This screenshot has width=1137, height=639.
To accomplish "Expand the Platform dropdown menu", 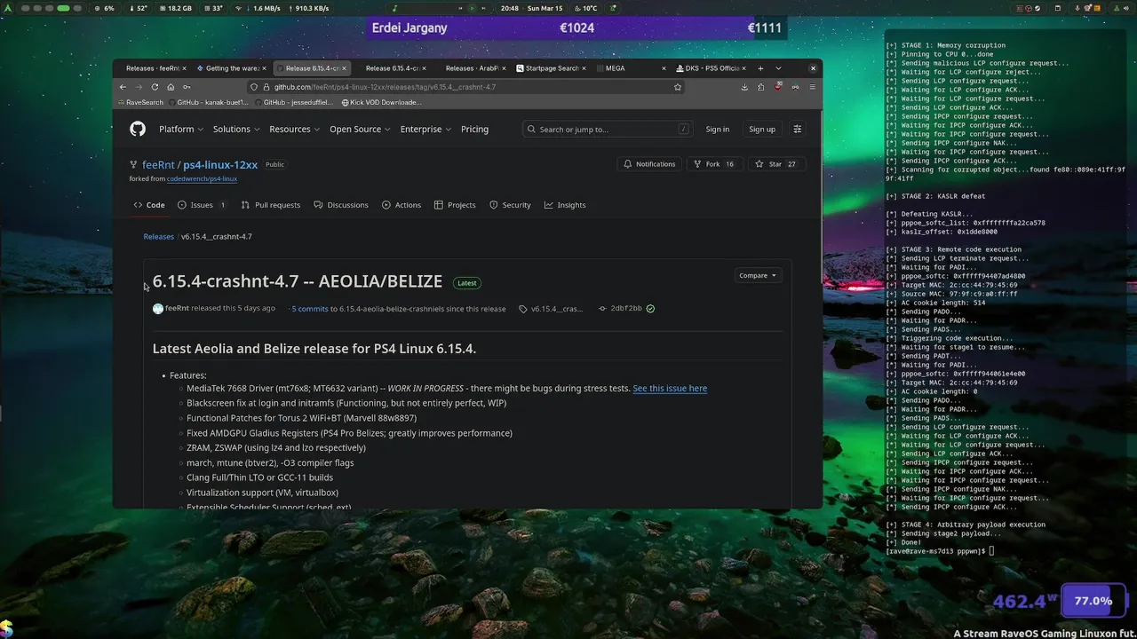I will point(181,129).
